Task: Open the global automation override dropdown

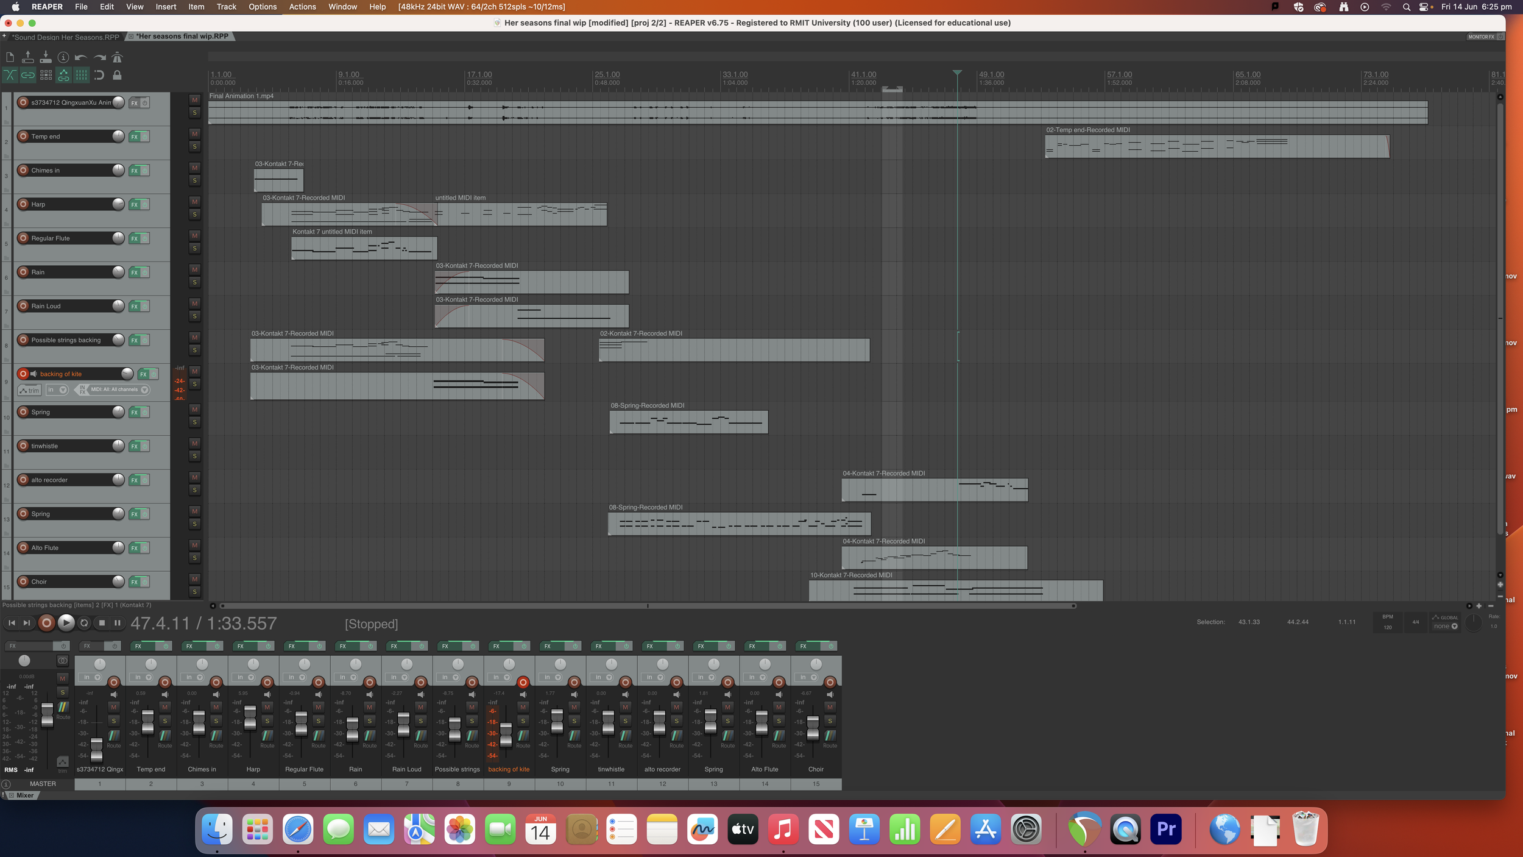Action: [1445, 626]
